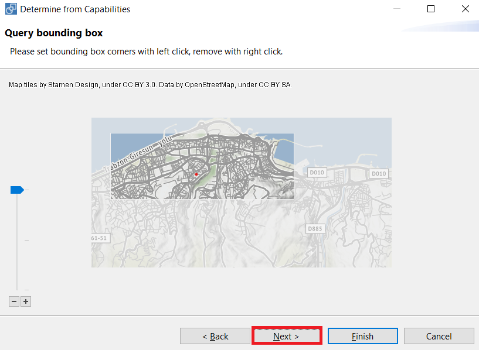Click the D010 label at the map's far east edge

coord(379,173)
